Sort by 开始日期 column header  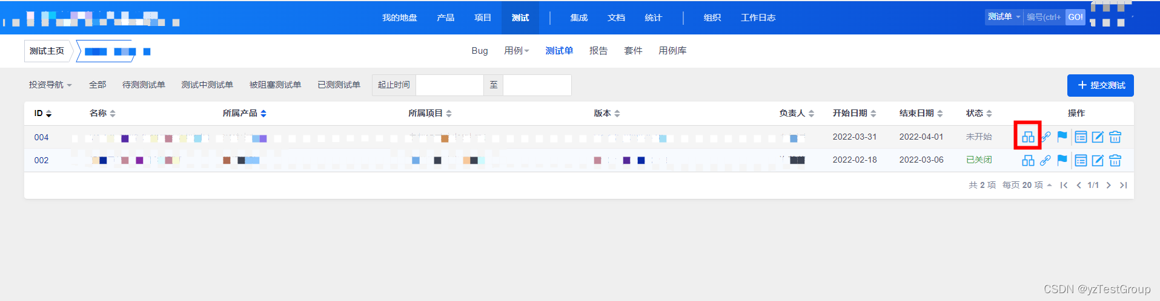click(x=854, y=113)
